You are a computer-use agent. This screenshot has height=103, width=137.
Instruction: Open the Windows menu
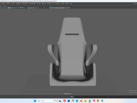point(8,3)
